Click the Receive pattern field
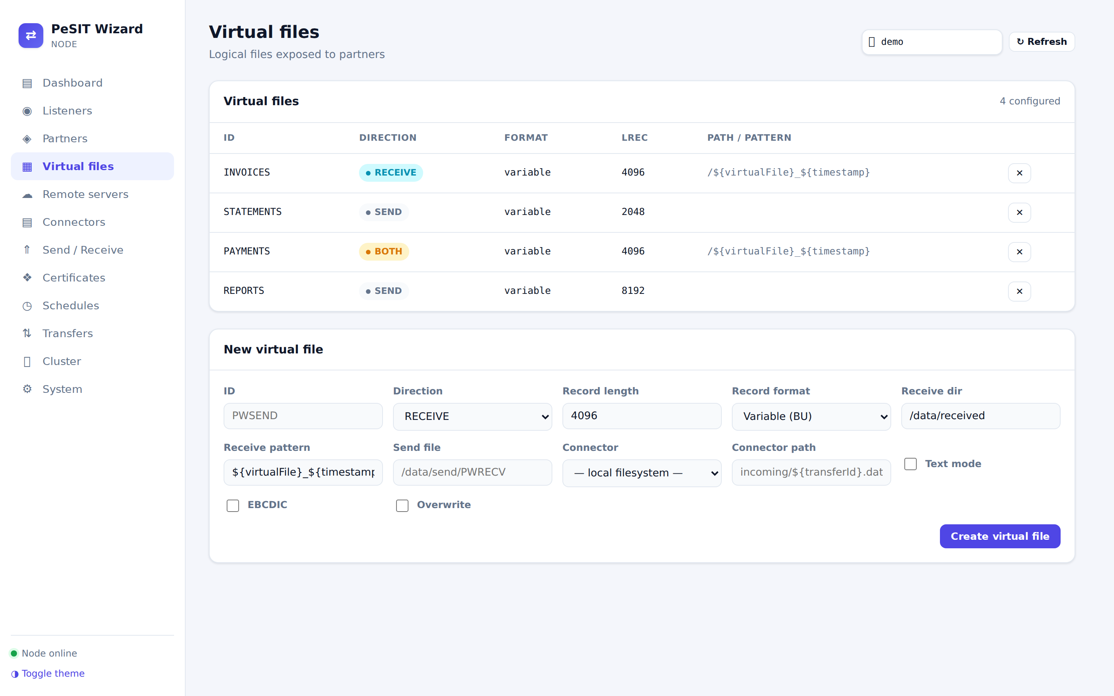The height and width of the screenshot is (696, 1114). pyautogui.click(x=303, y=472)
